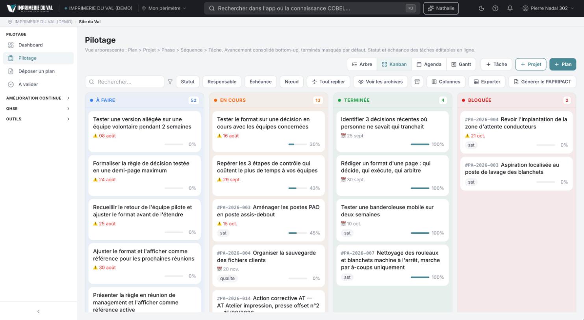Toggle Voir les archivés visibility

[380, 82]
